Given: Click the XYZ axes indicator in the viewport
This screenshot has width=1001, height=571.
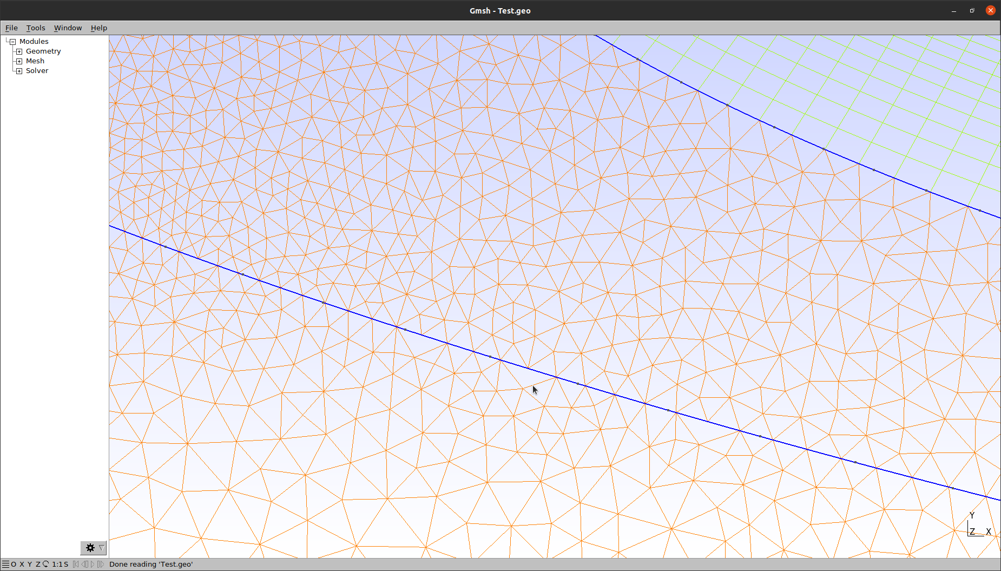Looking at the screenshot, I should (x=979, y=524).
